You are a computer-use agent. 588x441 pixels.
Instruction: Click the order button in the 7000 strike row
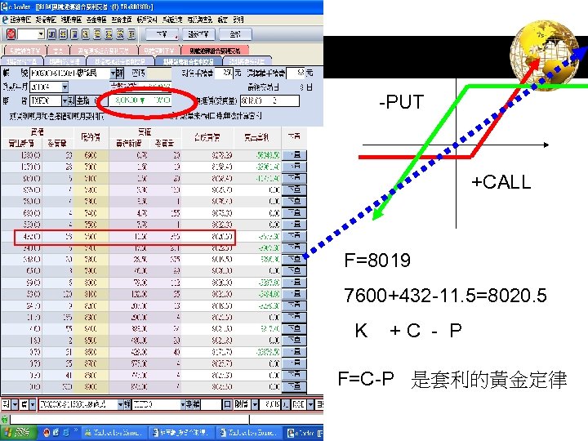(294, 167)
